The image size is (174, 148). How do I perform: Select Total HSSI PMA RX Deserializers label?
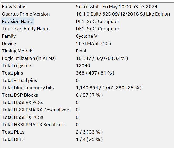(36, 110)
